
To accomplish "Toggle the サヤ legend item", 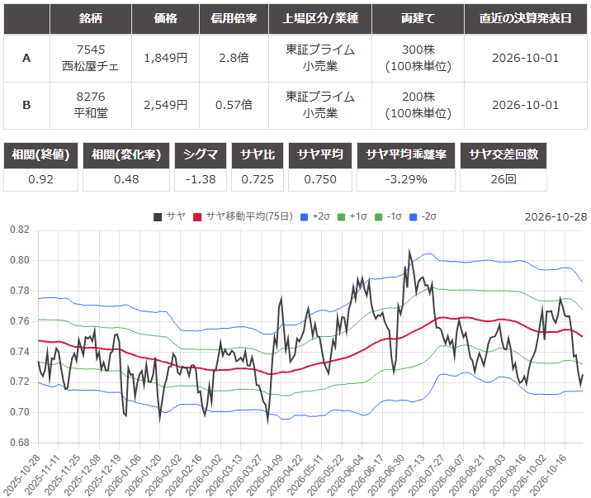I will 169,216.
